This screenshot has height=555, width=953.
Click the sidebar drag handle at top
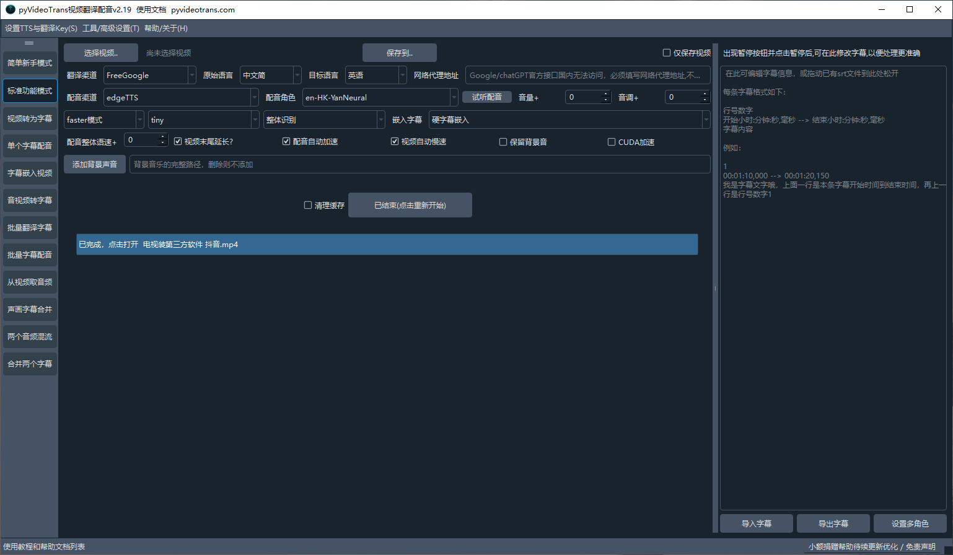tap(29, 43)
